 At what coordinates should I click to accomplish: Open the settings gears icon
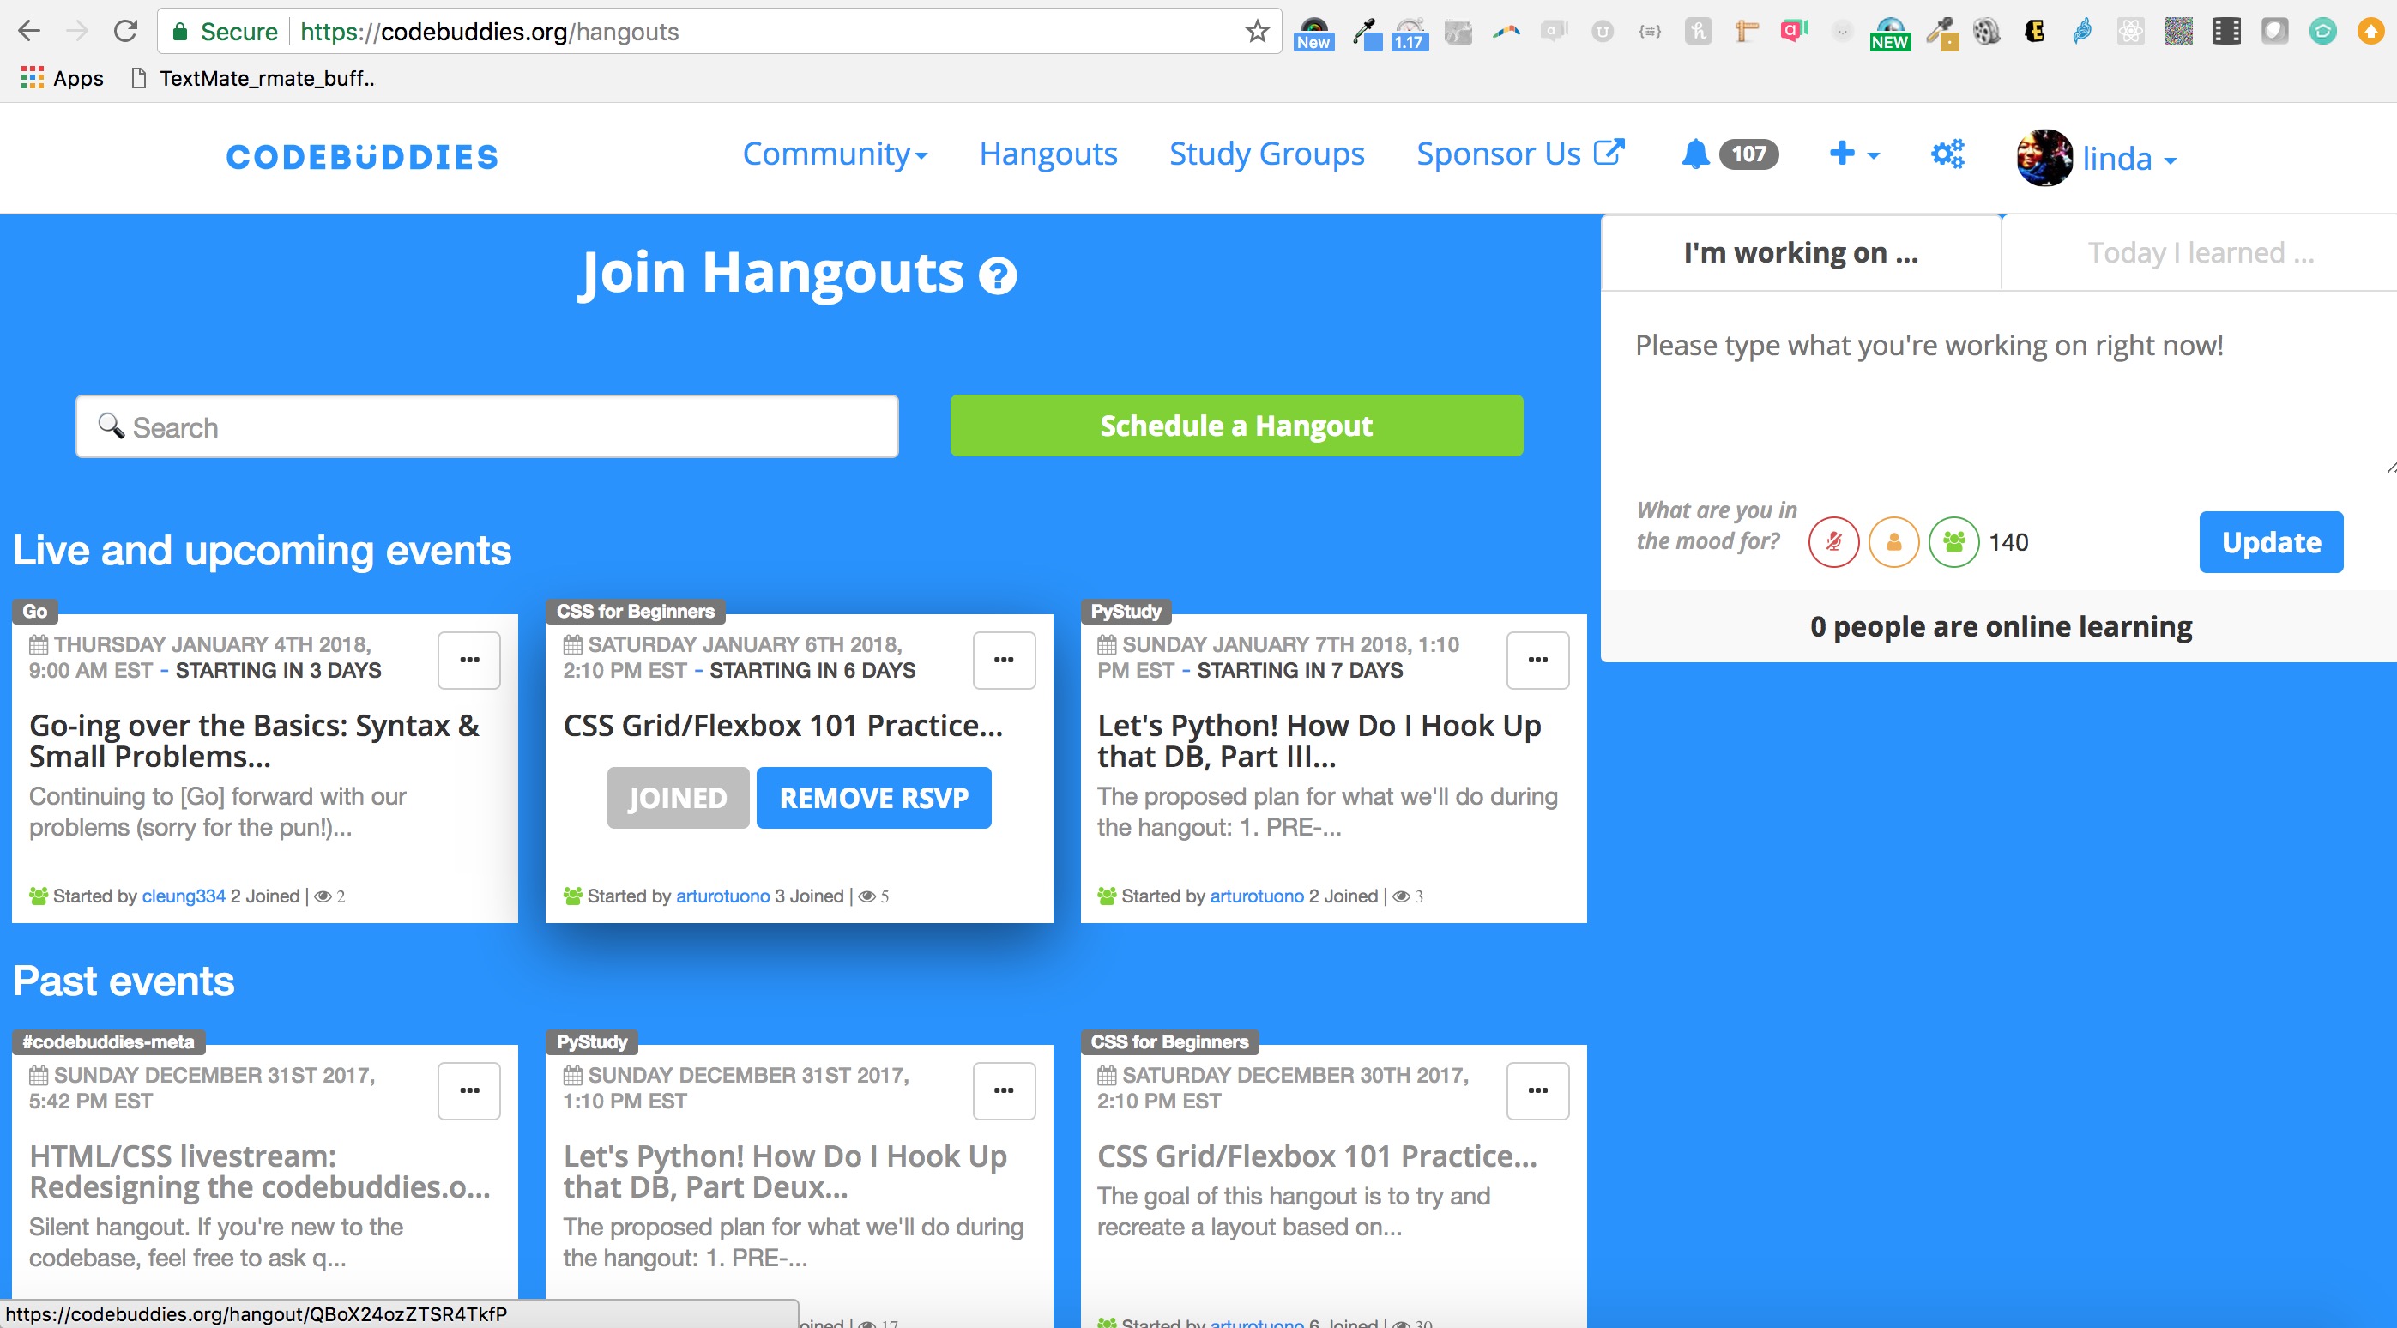1947,154
